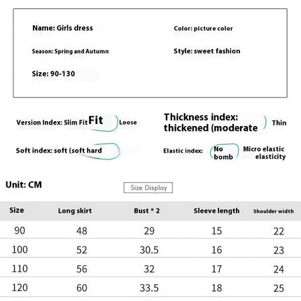
Task: Click the Bust * 2 column header
Action: 147,211
